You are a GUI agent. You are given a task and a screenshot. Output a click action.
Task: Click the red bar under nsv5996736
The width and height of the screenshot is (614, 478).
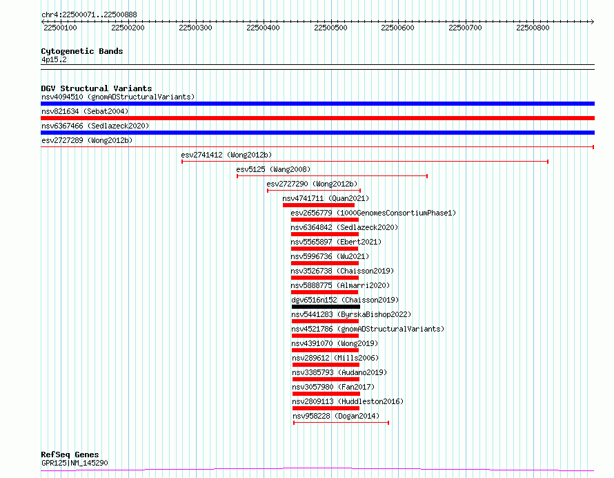click(325, 263)
